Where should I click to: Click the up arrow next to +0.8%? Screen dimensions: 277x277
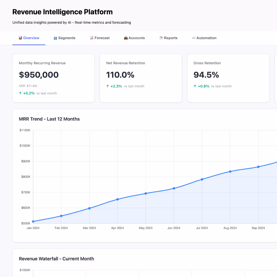click(196, 86)
